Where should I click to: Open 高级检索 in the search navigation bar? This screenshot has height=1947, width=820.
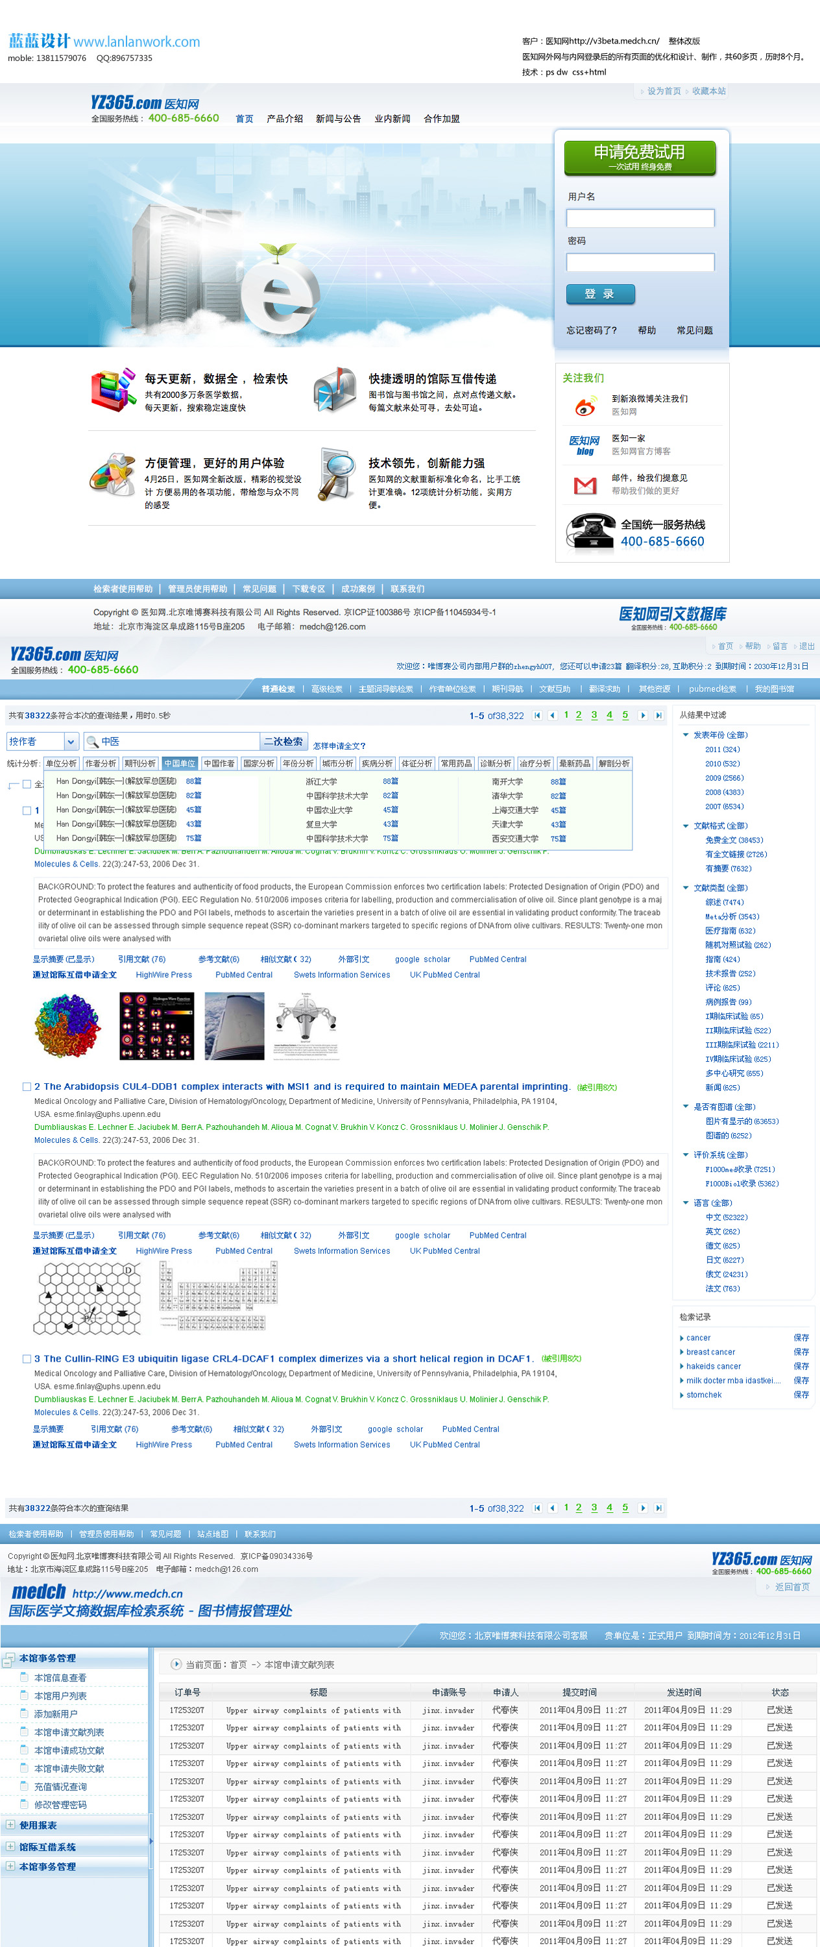tap(326, 689)
